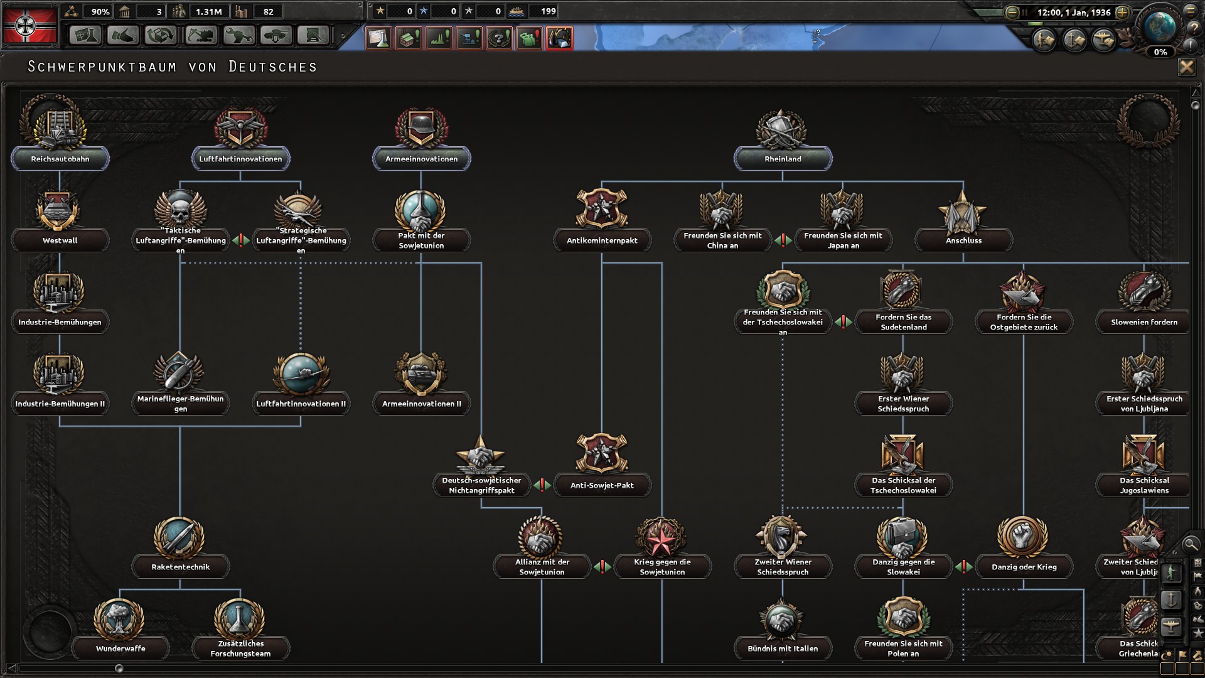Open the Construction crane screen
The width and height of the screenshot is (1205, 678).
200,35
